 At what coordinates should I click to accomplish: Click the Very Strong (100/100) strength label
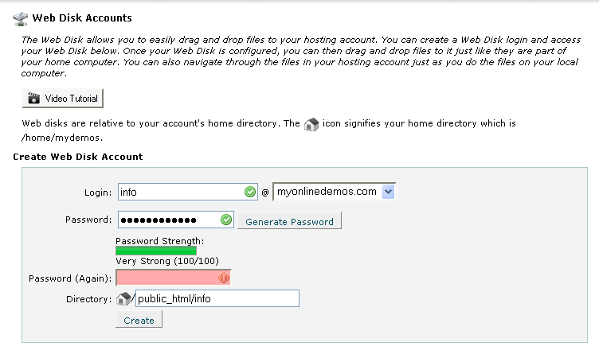point(167,261)
